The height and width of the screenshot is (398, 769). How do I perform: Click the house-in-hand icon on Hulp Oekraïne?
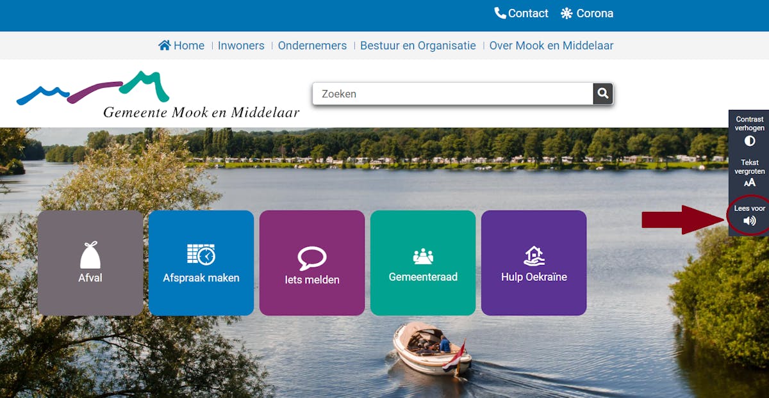(x=534, y=255)
